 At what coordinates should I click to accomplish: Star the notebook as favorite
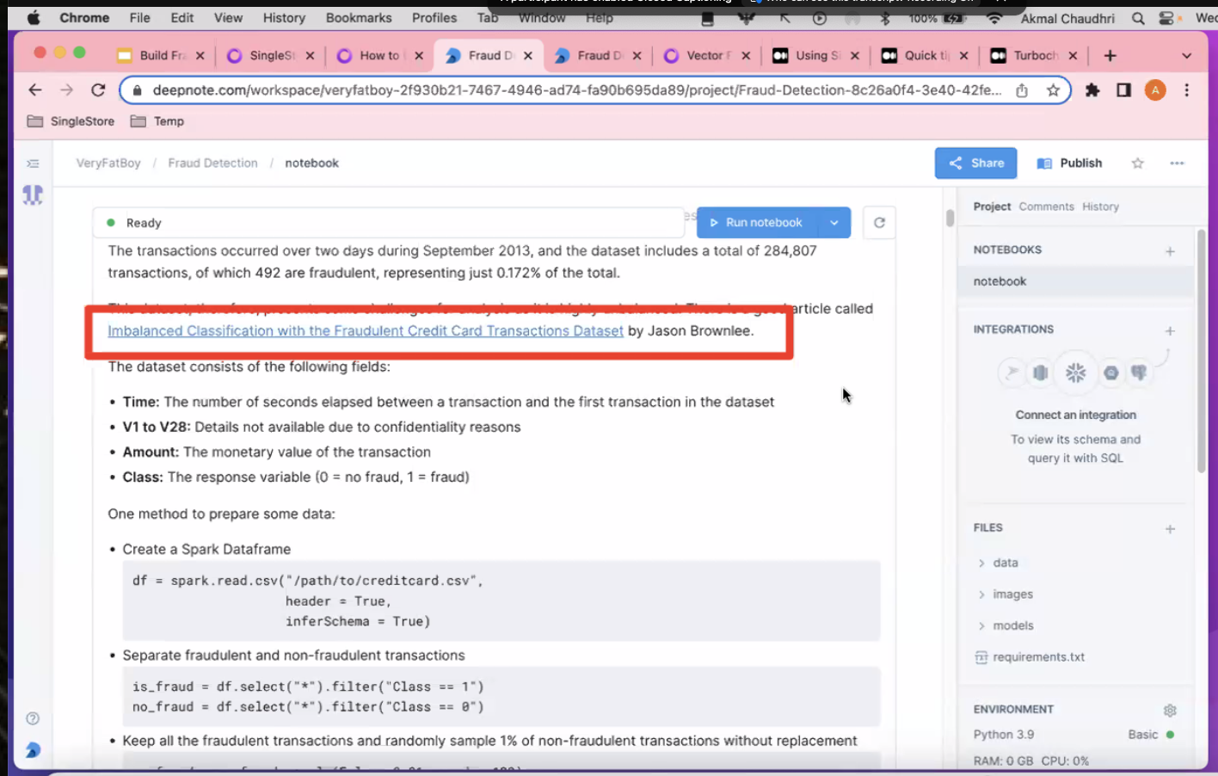click(x=1137, y=163)
